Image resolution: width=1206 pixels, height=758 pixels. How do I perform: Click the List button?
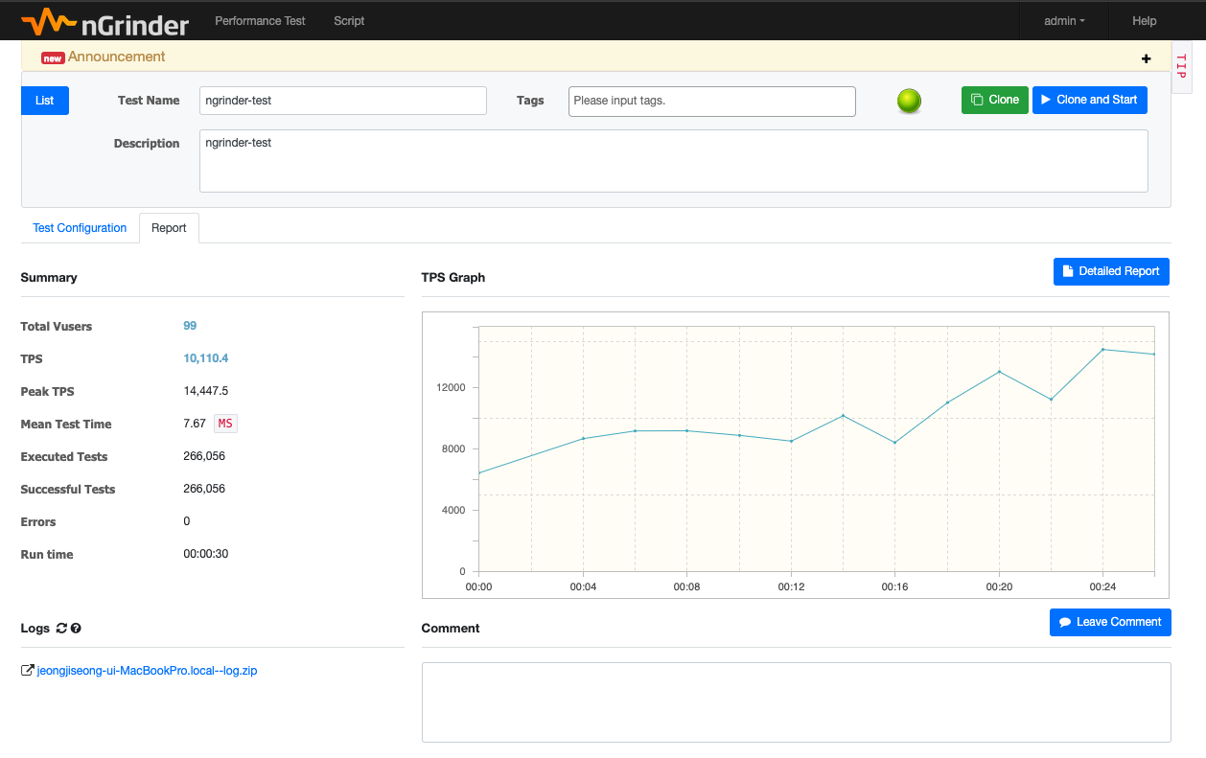(45, 101)
